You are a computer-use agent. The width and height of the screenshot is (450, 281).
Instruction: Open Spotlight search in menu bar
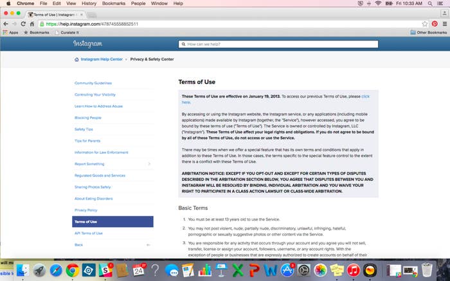430,3
